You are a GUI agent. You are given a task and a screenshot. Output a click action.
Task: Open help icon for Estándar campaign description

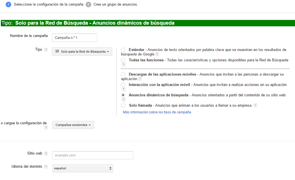click(157, 54)
